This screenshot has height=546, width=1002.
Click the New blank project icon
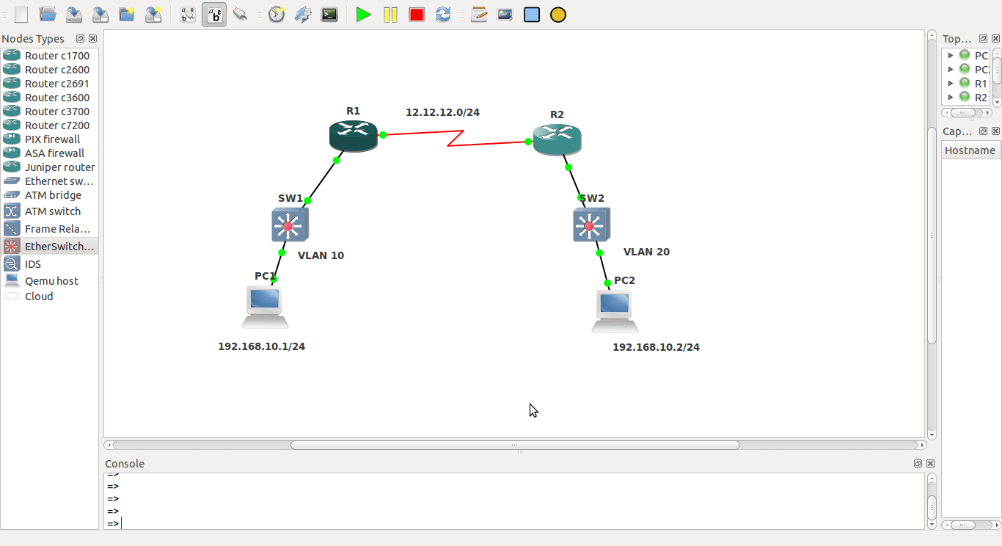pos(21,14)
